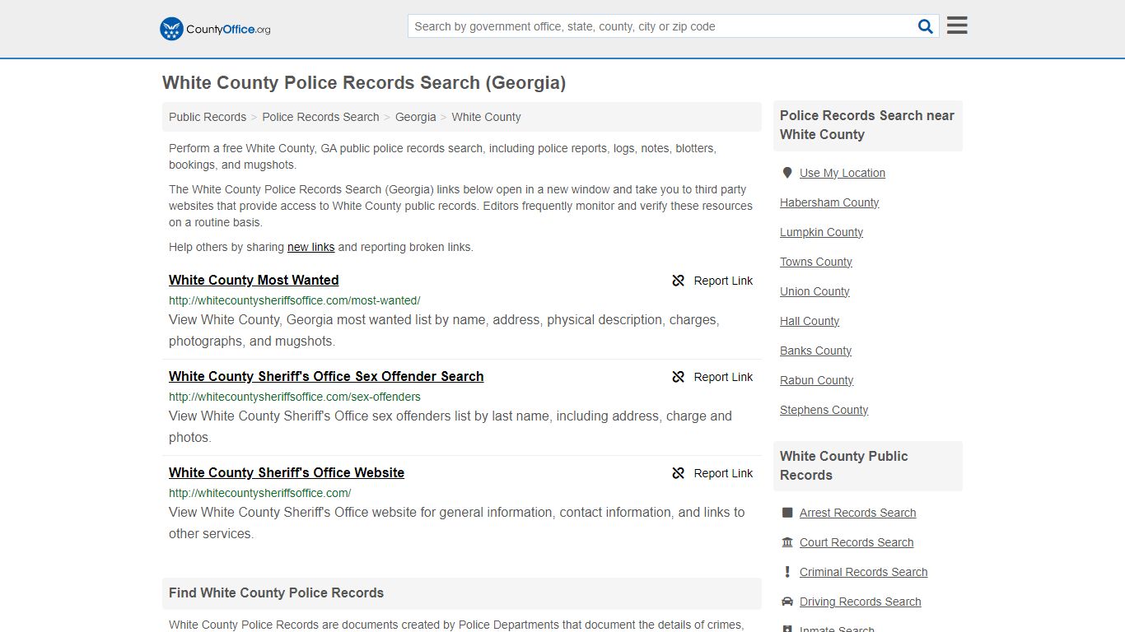The image size is (1125, 632).
Task: Click the broken-link icon for Sheriff's Office Website
Action: 679,473
